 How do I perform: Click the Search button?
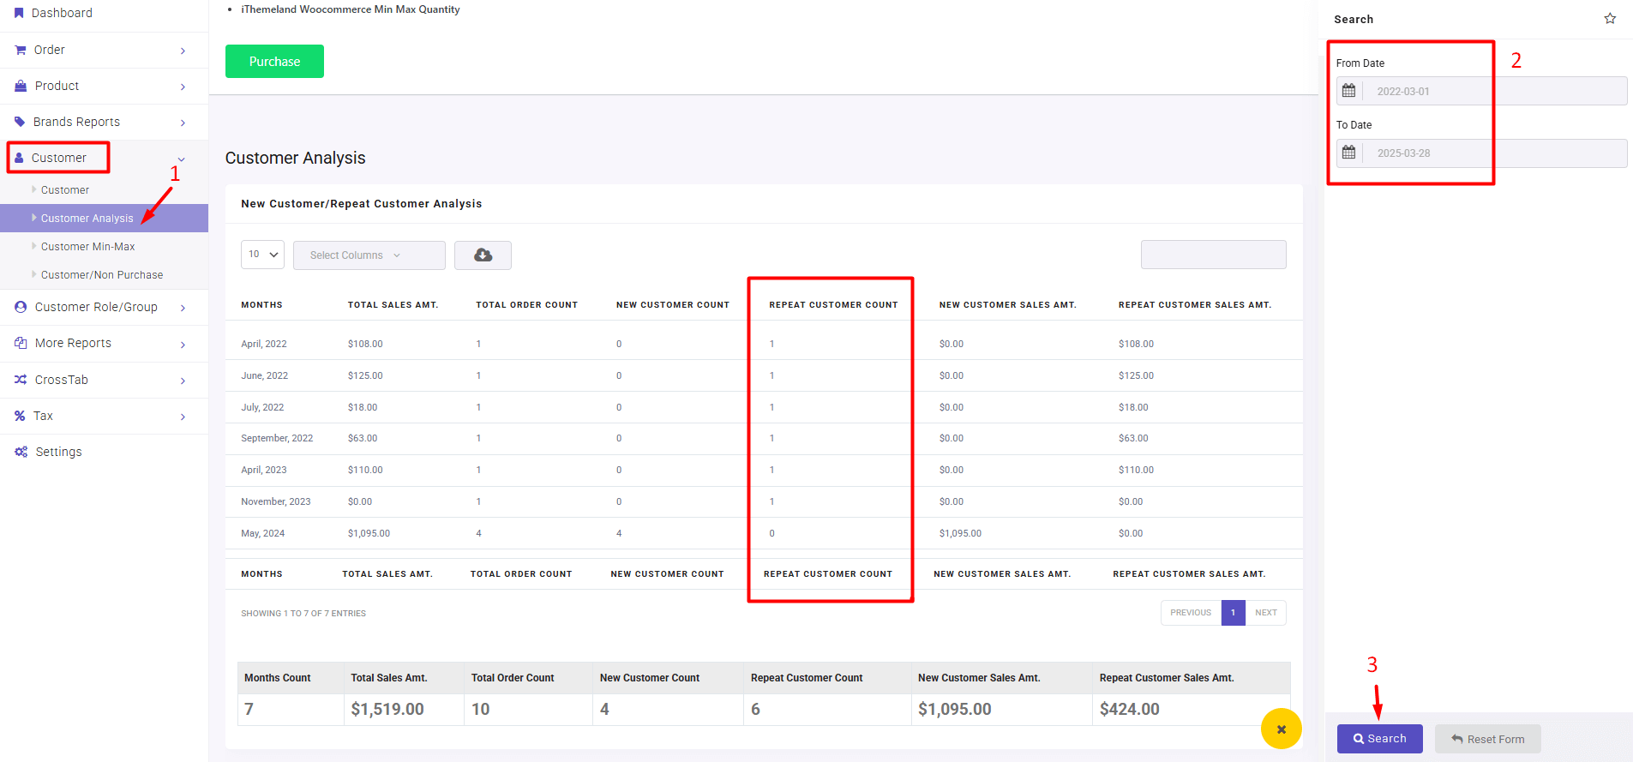click(1379, 739)
